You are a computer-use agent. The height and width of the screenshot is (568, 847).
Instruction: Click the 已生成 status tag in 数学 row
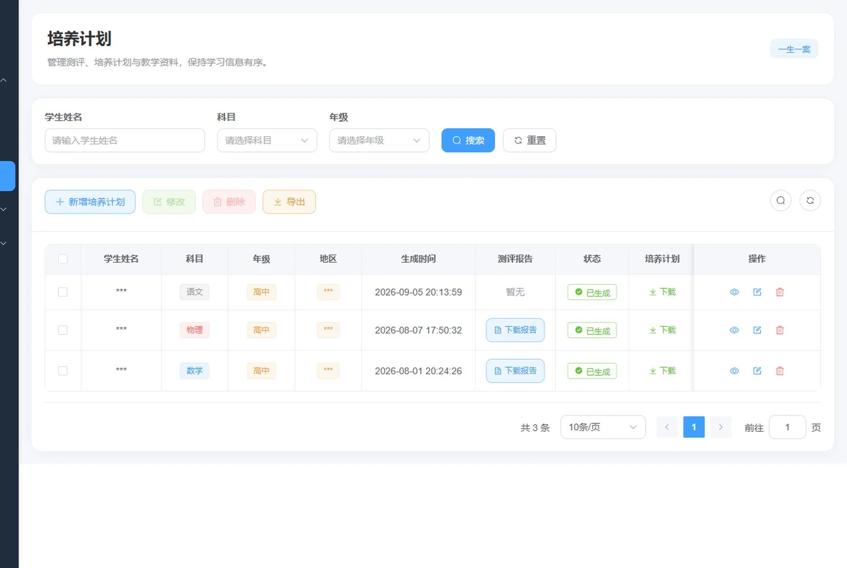592,371
